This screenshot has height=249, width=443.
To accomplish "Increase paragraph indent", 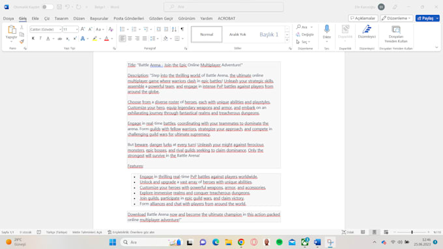I will tap(166, 29).
